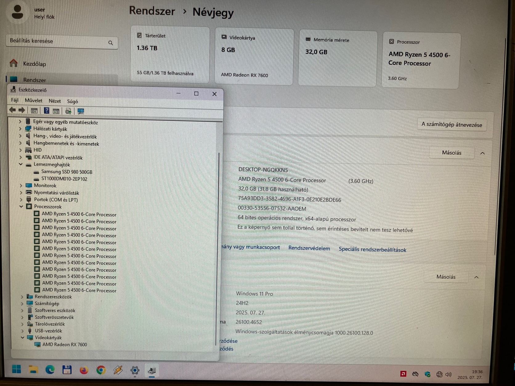Viewport: 515px width, 386px height.
Task: Click the magnifier icon in the settings search box
Action: 111,43
